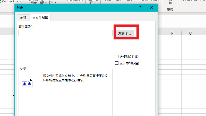Check the 显示为图标 option

(117, 63)
